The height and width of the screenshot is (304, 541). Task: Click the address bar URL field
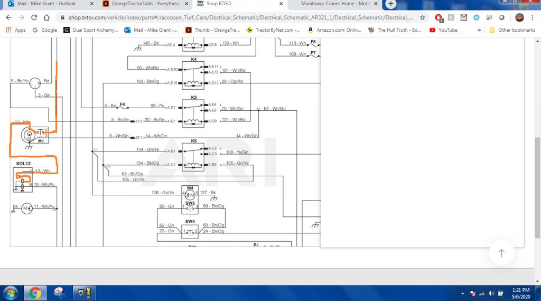tap(238, 17)
